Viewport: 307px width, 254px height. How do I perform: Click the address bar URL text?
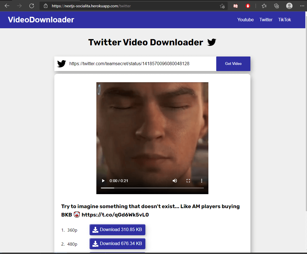click(x=91, y=6)
